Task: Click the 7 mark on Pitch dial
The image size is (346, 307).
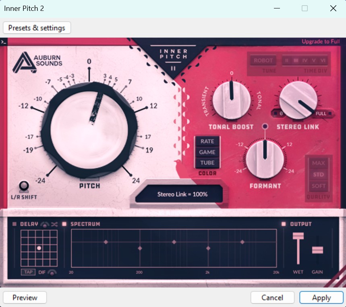Action: [x=130, y=82]
